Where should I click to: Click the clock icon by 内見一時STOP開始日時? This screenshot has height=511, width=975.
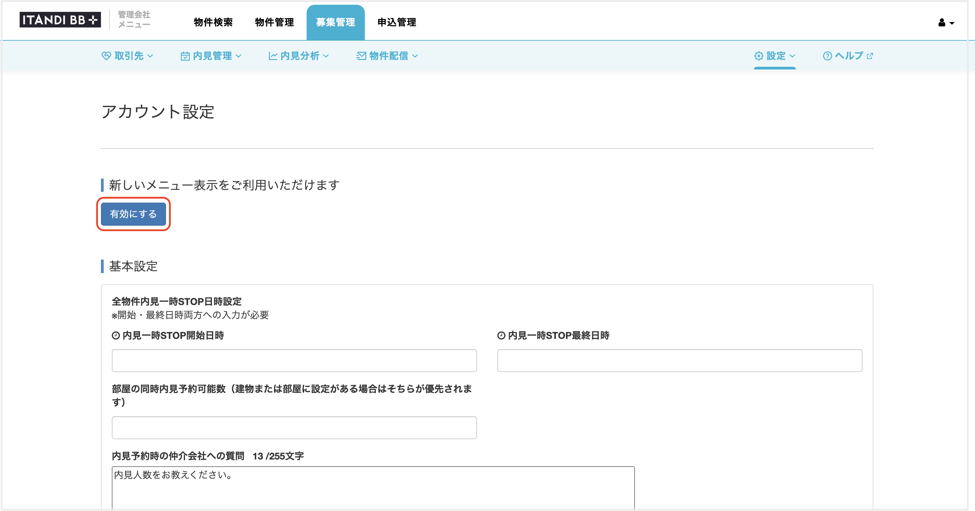(116, 335)
